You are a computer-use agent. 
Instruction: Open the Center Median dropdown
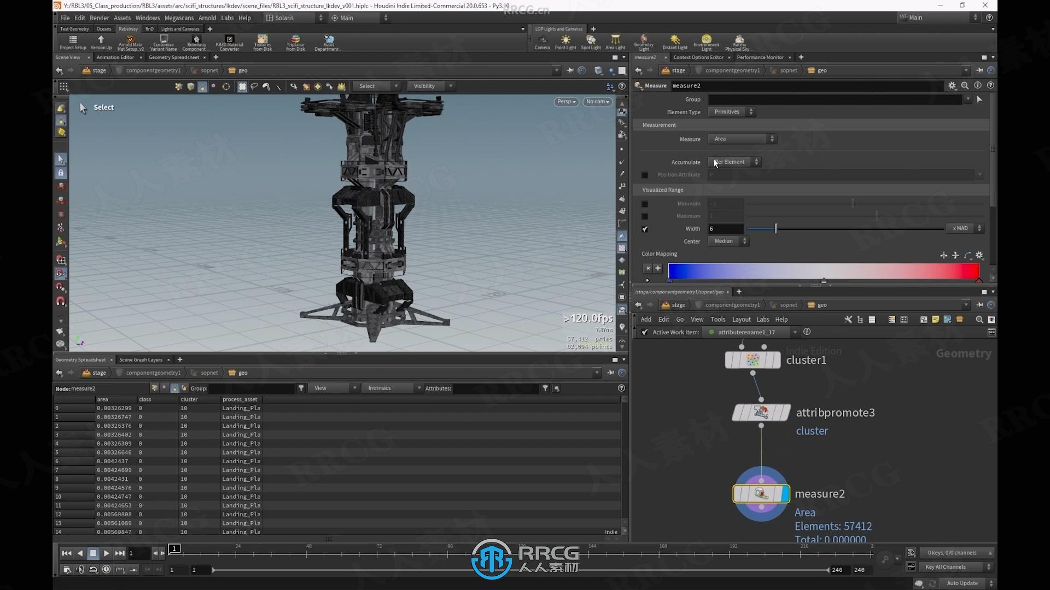coord(728,241)
